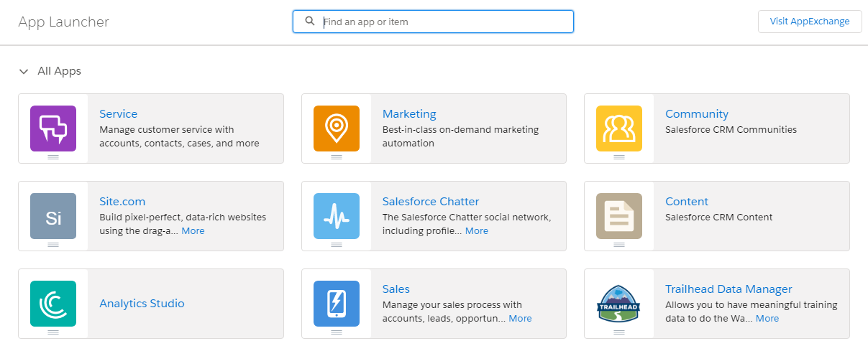Open the teal Analytics Studio icon
The image size is (868, 346).
[x=53, y=304]
